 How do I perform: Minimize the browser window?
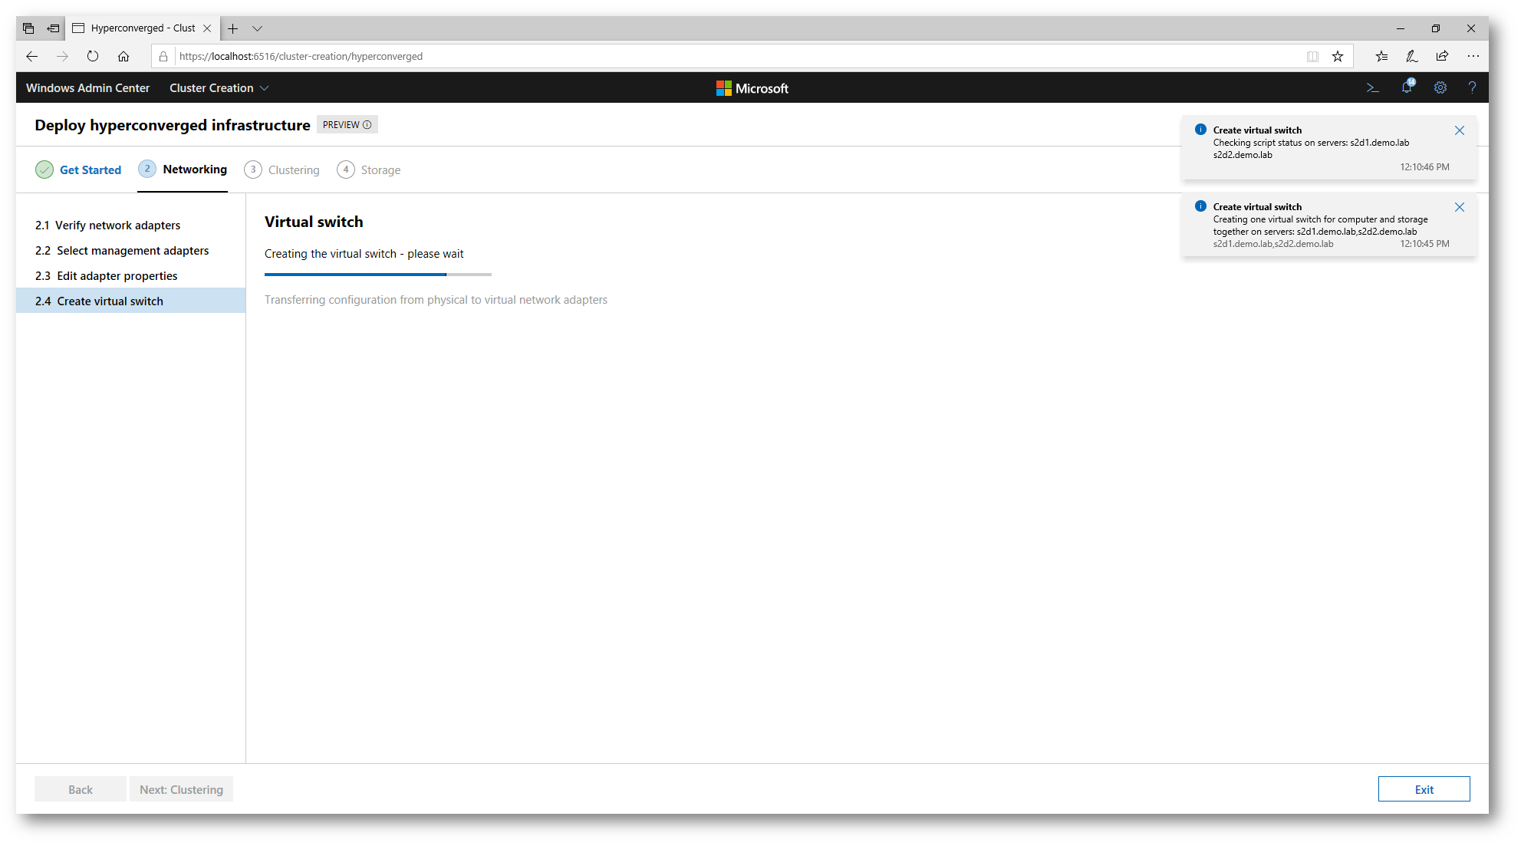(x=1401, y=28)
